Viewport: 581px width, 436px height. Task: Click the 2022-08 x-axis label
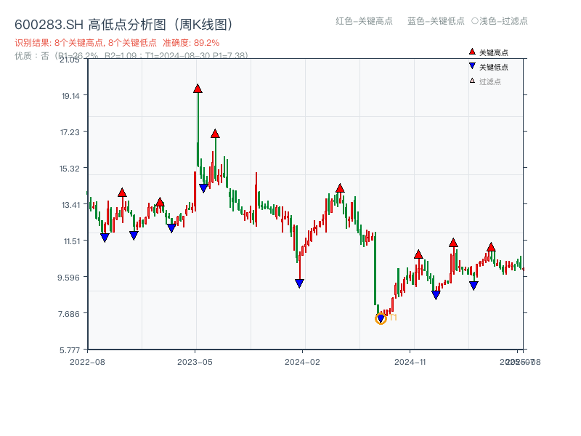[87, 362]
